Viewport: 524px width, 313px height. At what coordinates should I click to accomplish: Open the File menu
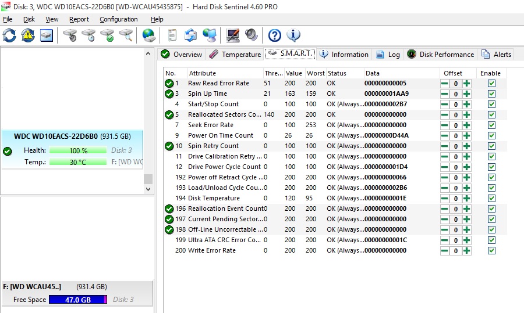(8, 19)
